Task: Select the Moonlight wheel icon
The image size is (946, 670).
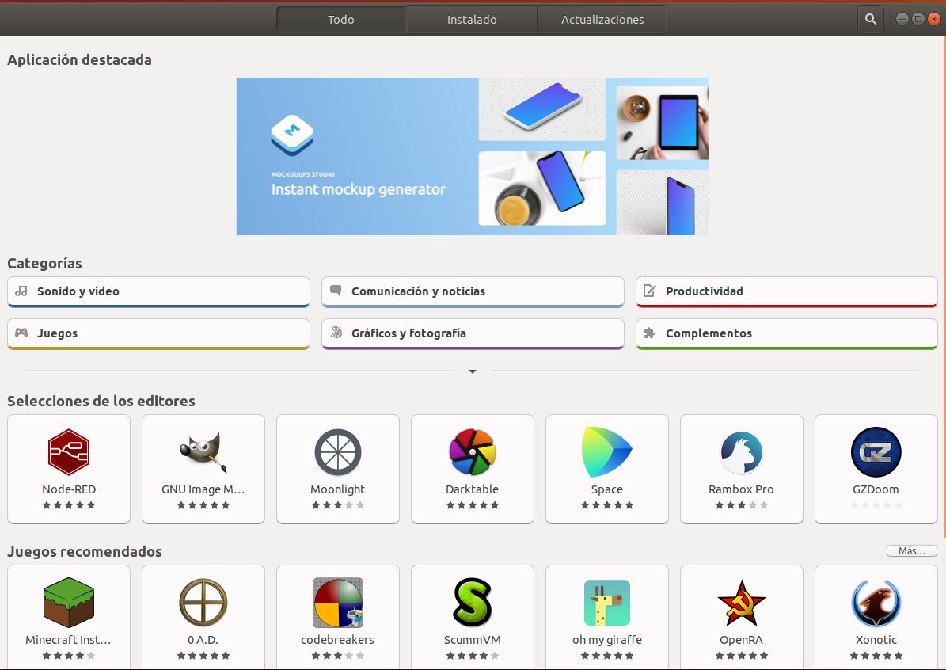Action: [x=338, y=452]
